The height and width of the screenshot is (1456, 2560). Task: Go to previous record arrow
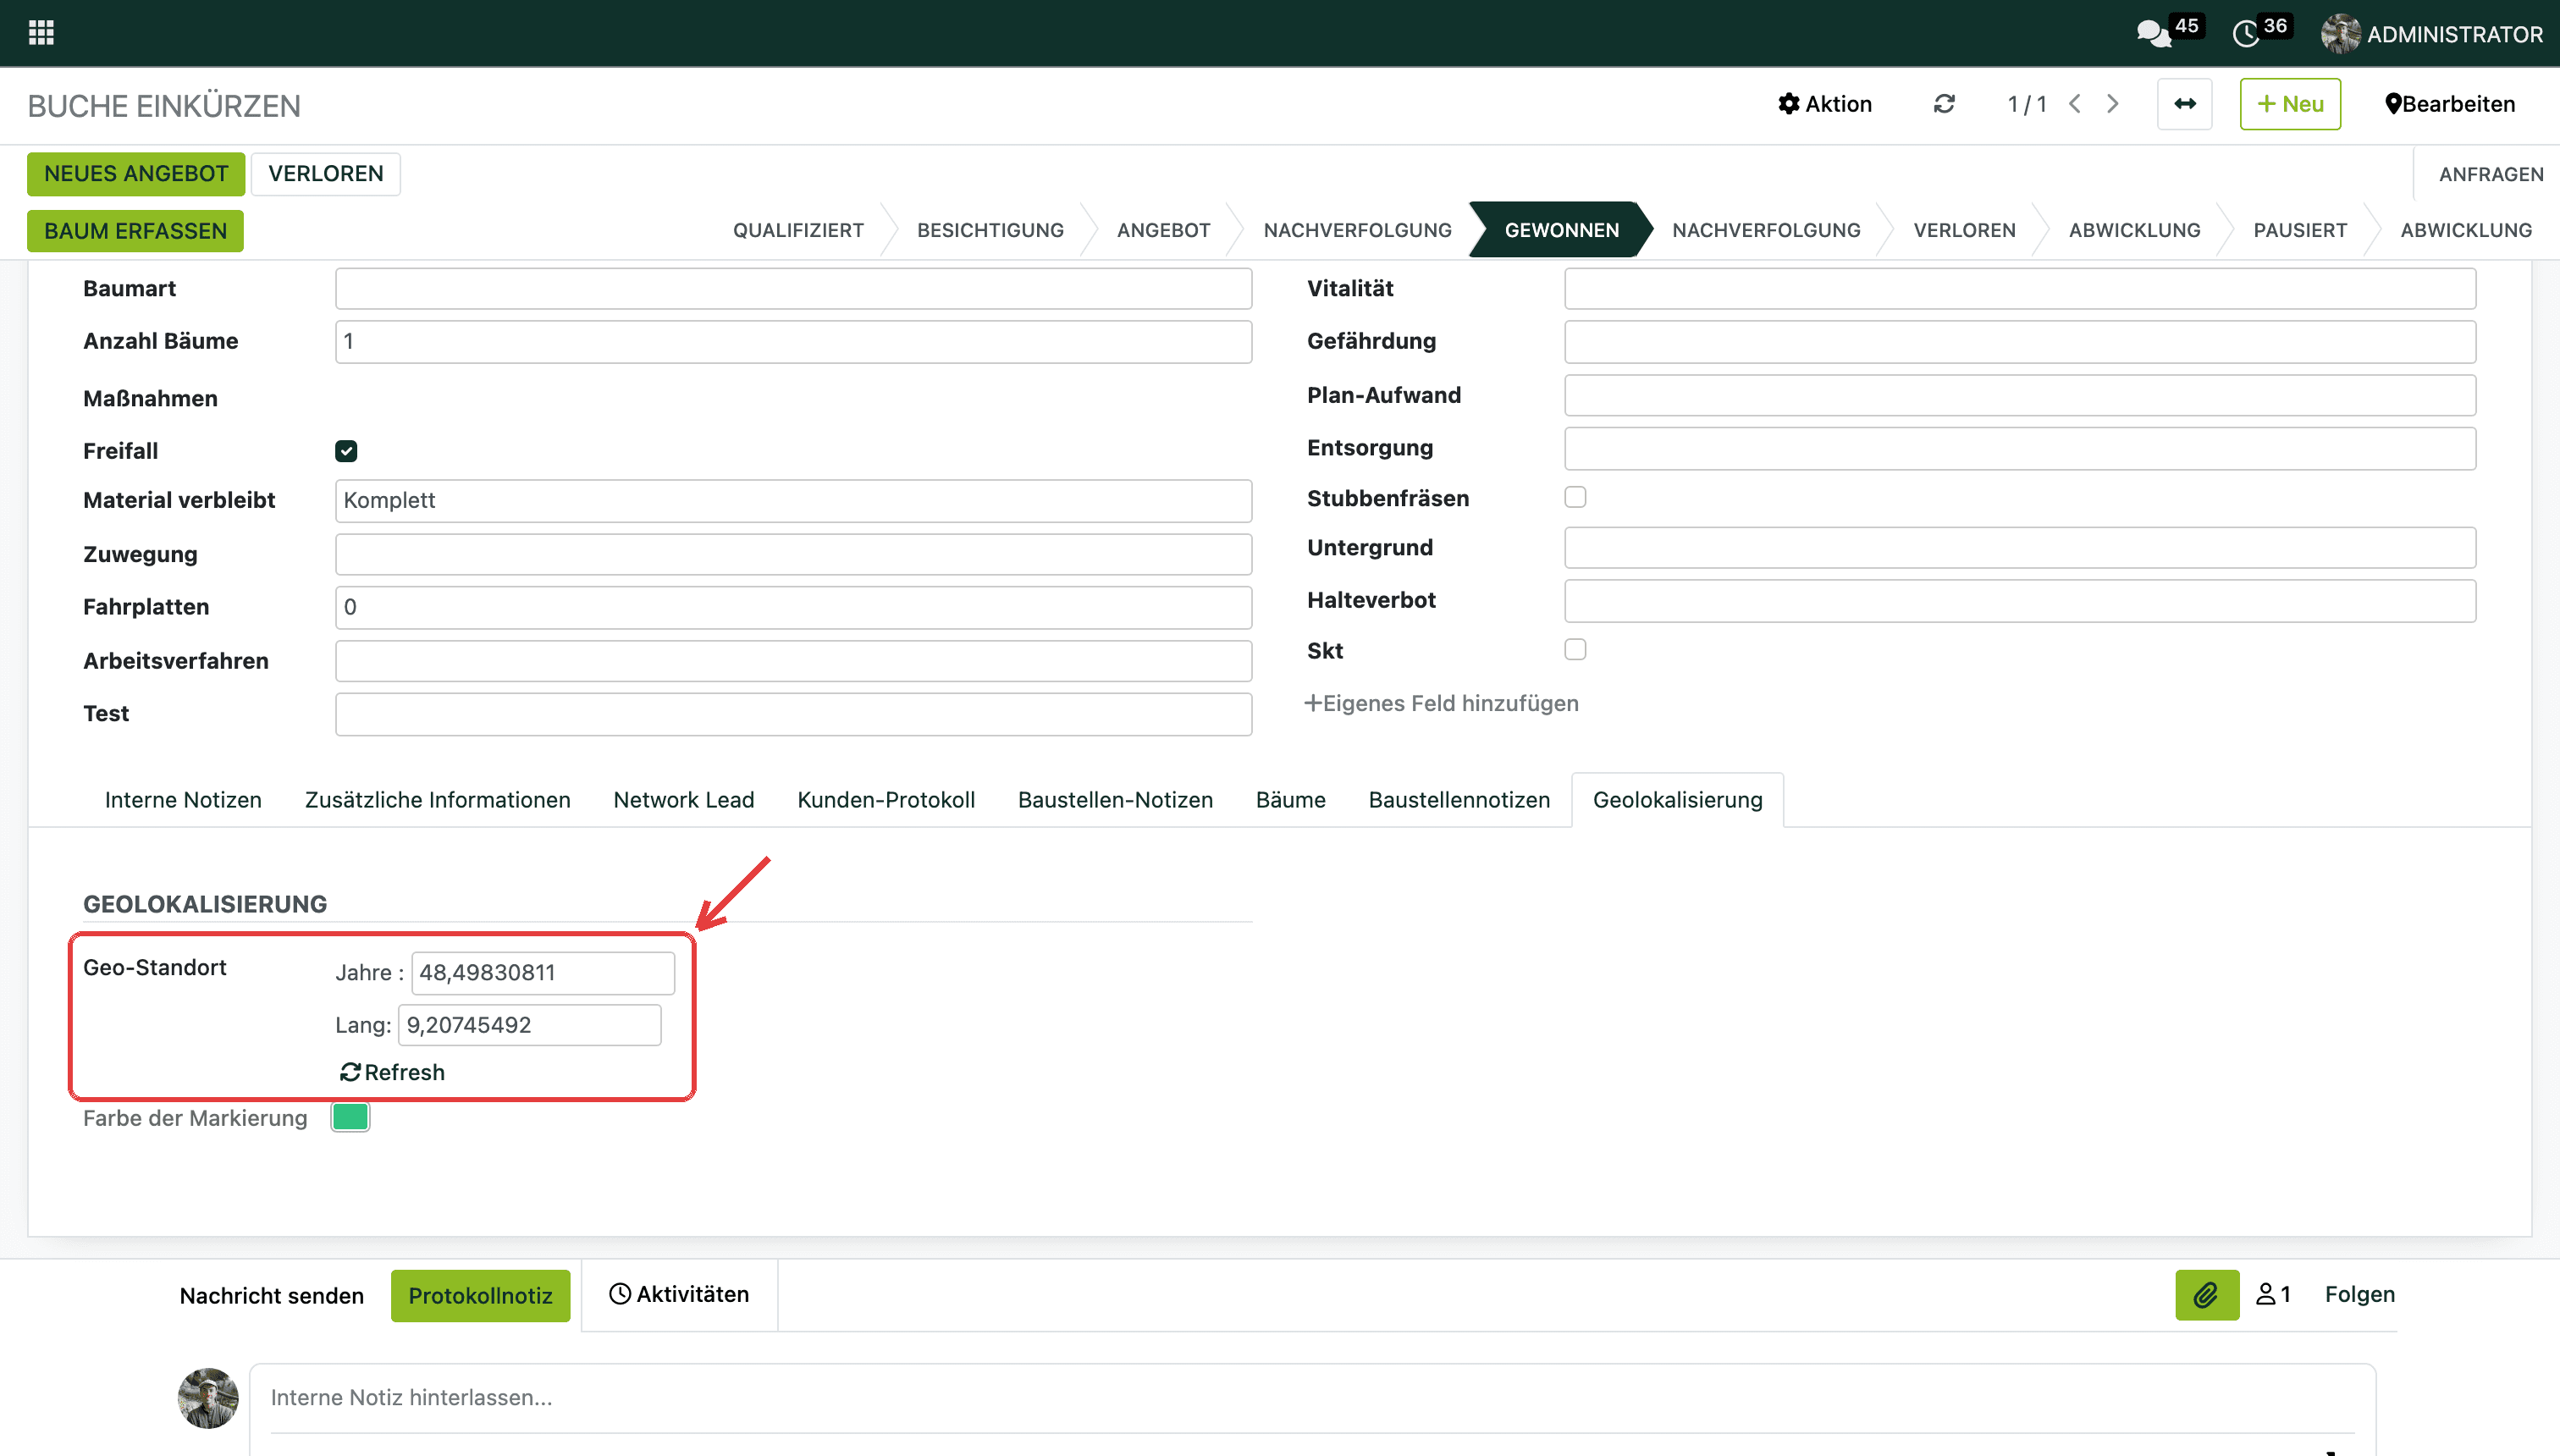tap(2075, 104)
